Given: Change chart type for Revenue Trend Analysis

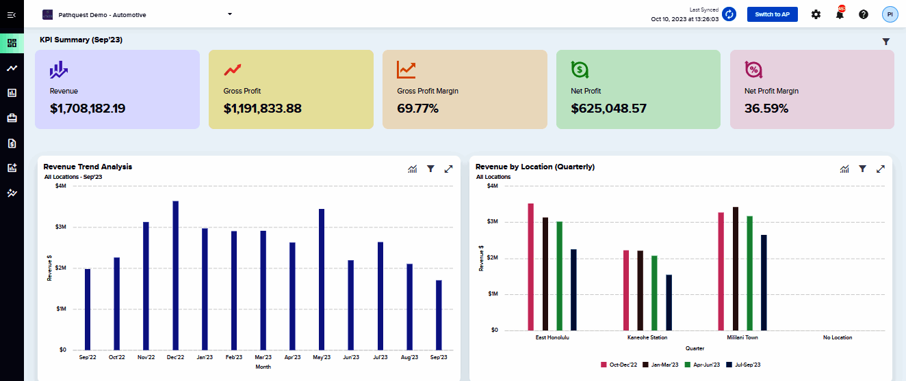Looking at the screenshot, I should (413, 169).
